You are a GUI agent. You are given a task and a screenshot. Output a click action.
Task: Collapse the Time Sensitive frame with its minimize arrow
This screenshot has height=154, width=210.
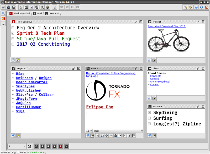[x=136, y=22]
